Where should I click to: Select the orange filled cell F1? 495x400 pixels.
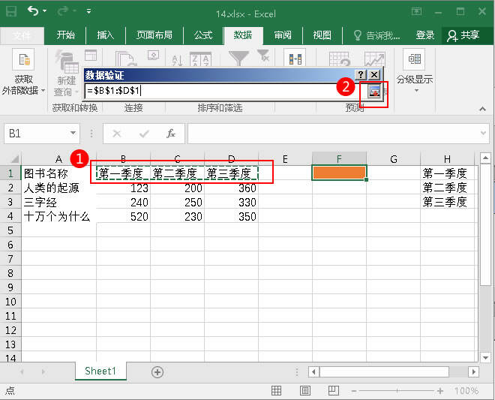pyautogui.click(x=339, y=173)
